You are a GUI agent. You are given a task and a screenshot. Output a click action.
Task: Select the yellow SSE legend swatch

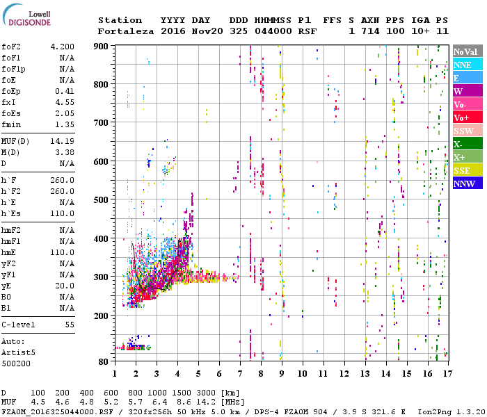tap(468, 170)
